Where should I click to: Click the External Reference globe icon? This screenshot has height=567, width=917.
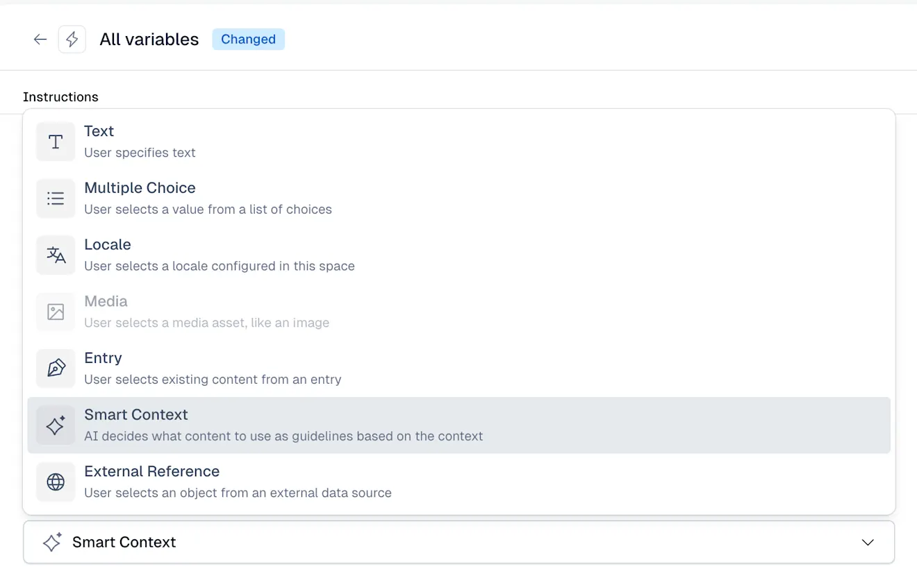pyautogui.click(x=56, y=482)
